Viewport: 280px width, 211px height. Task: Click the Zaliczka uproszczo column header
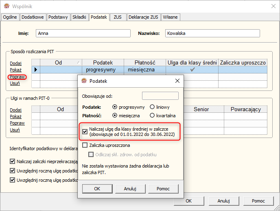click(243, 62)
